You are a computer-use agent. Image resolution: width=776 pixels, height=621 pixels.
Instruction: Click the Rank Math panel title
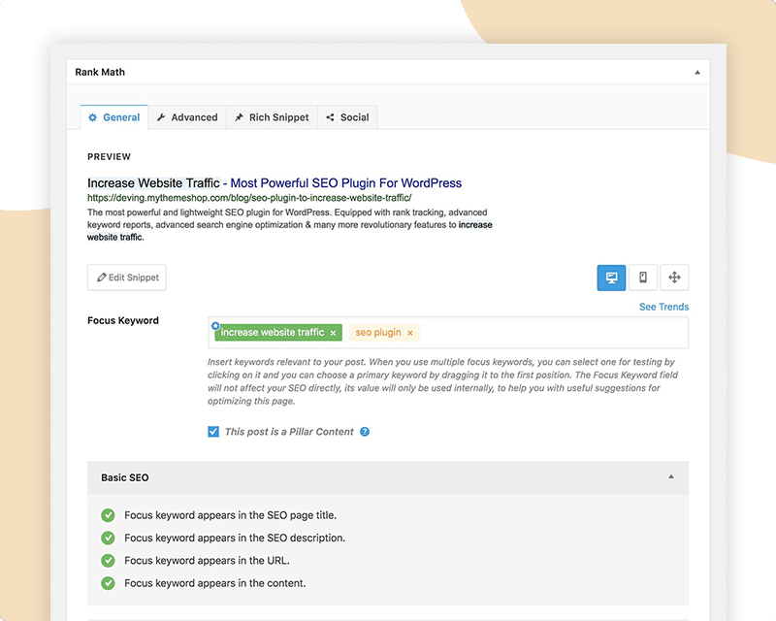click(x=100, y=73)
